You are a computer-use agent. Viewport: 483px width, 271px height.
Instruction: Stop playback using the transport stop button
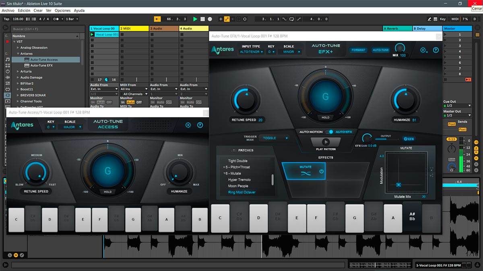click(x=202, y=19)
